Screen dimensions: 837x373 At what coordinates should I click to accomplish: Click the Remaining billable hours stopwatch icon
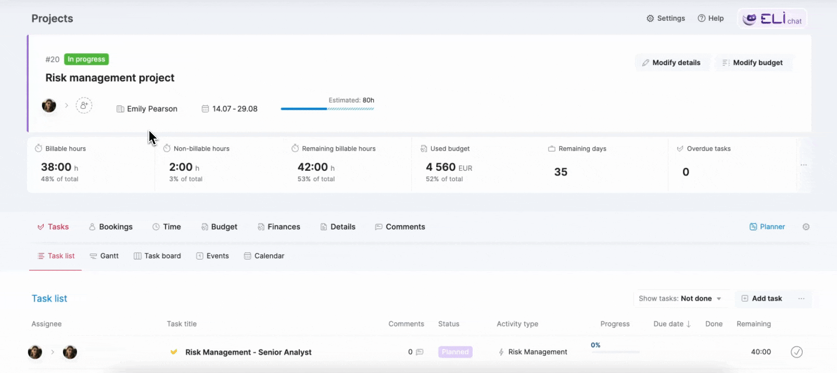click(295, 148)
